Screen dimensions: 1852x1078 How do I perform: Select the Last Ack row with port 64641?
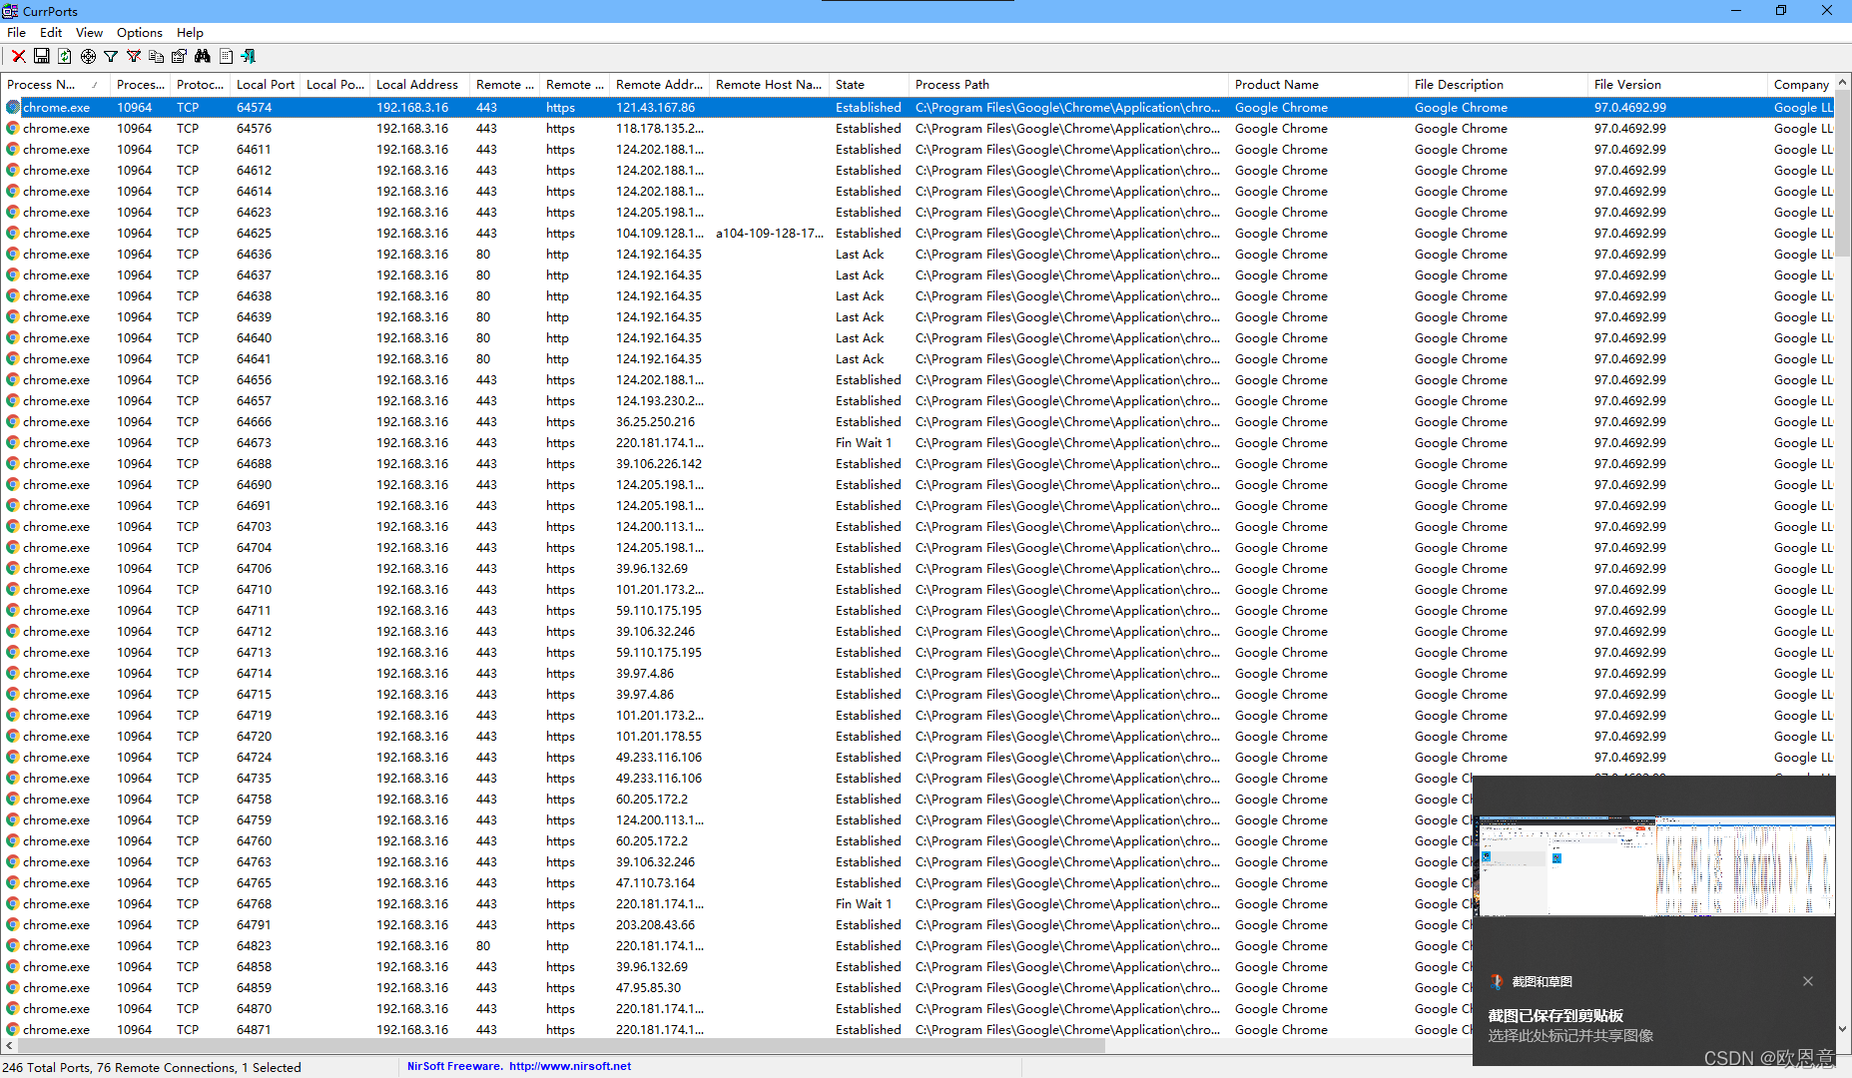tap(918, 359)
